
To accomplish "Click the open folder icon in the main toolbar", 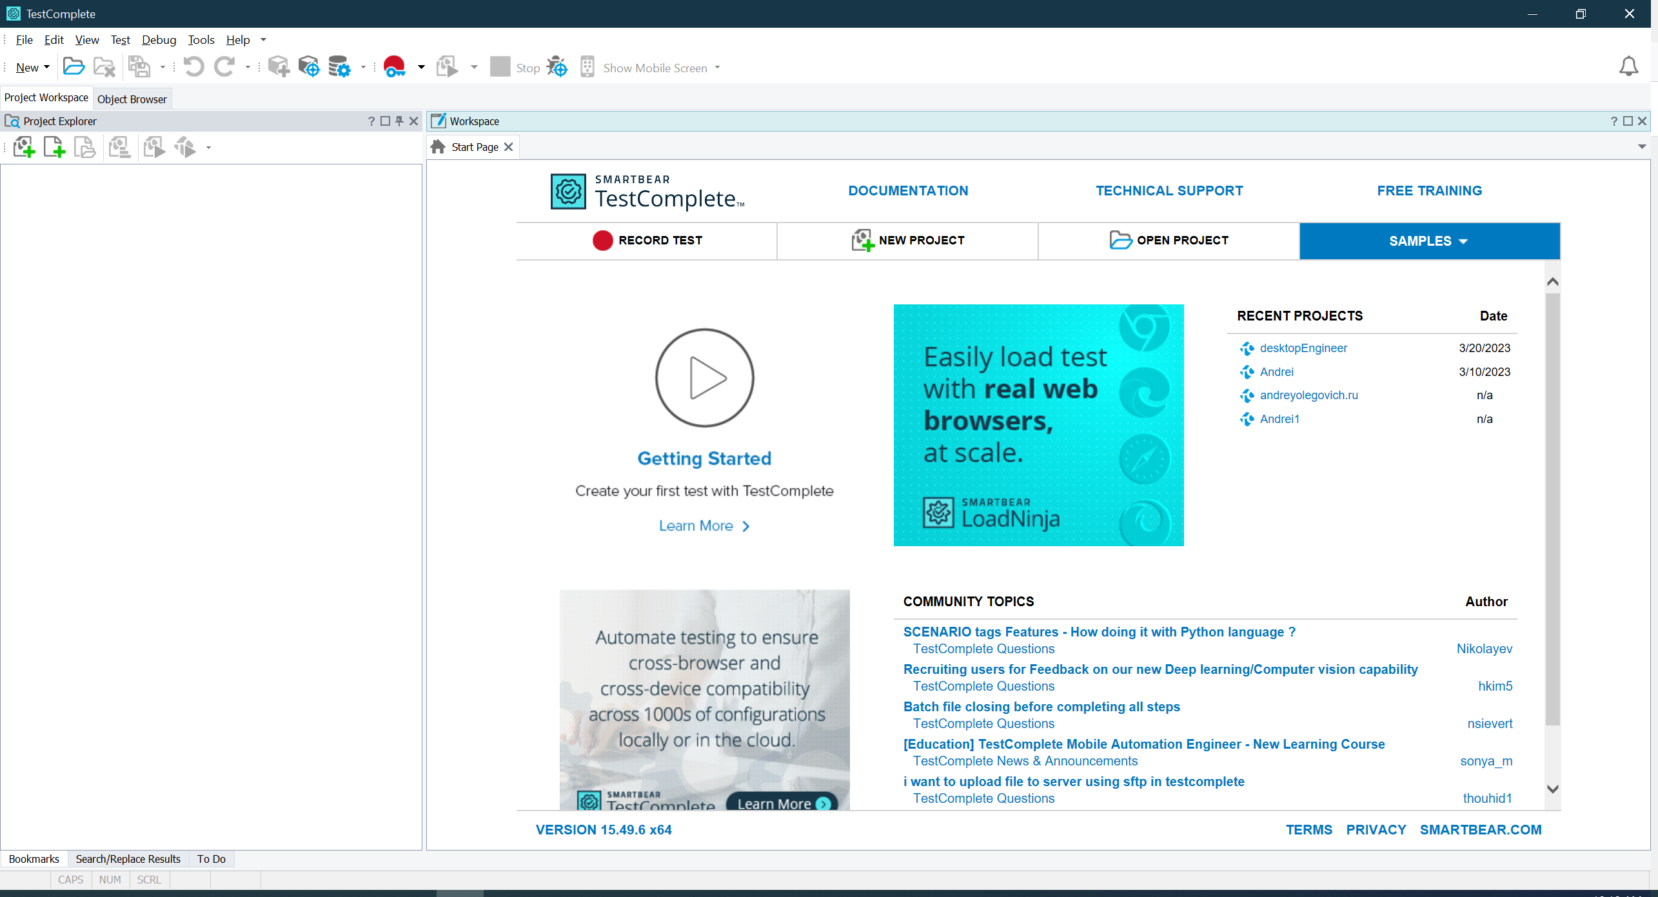I will (x=74, y=67).
